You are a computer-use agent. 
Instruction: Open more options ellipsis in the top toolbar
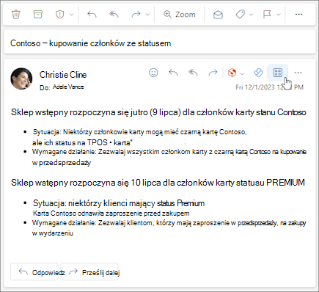tap(298, 15)
